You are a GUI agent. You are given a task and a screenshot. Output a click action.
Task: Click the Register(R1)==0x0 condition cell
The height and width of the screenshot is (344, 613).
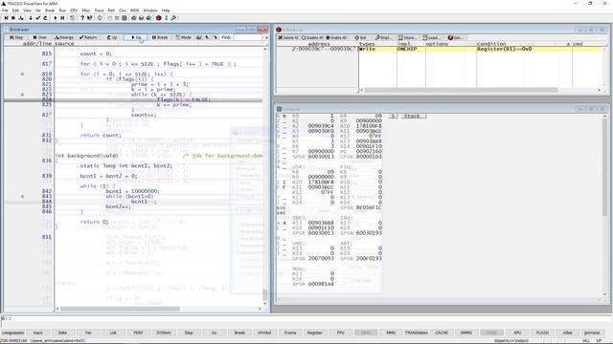pyautogui.click(x=505, y=49)
